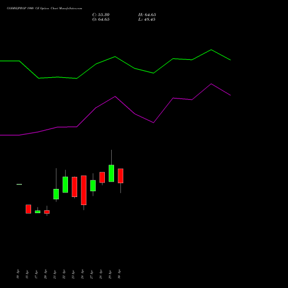
Task: Click the red candle body for 28 Apr
Action: [x=102, y=177]
